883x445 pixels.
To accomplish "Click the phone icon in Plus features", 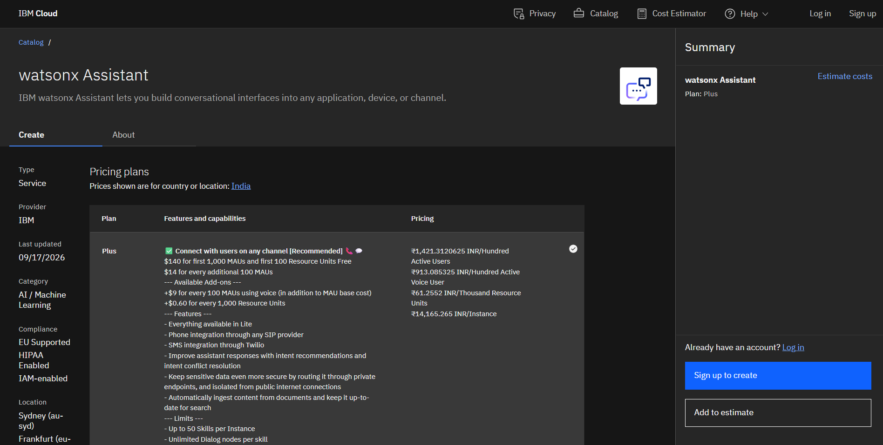I will [349, 251].
